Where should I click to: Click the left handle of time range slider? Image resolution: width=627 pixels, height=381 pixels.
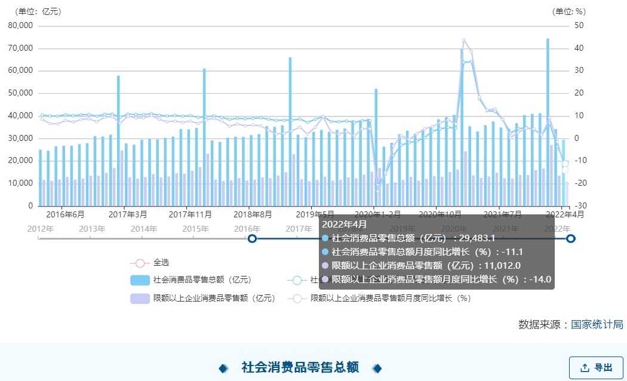(252, 239)
